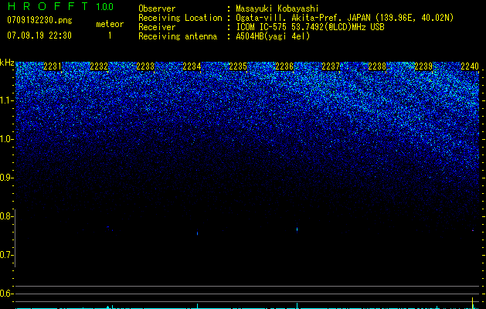
Task: Click the 0.7 kHz frequency label
Action: (5, 255)
